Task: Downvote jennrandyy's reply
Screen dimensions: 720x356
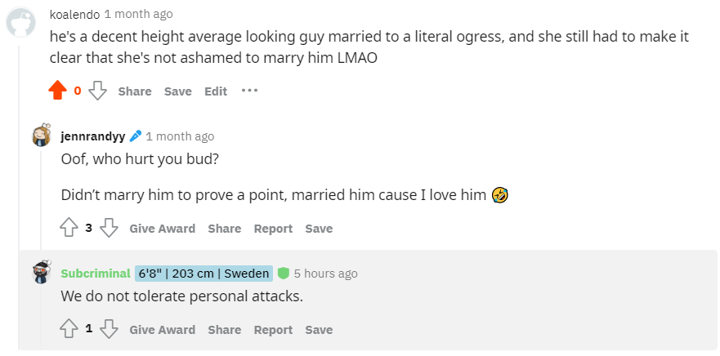Action: 110,228
